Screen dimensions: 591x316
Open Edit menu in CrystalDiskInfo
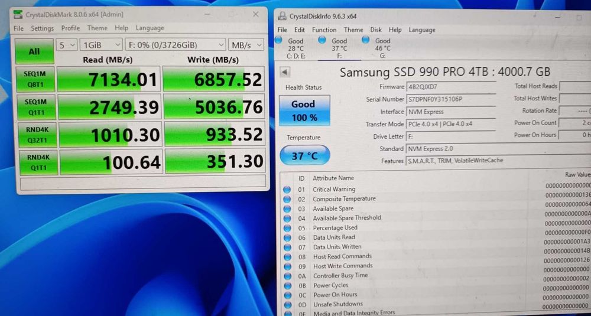[x=300, y=30]
